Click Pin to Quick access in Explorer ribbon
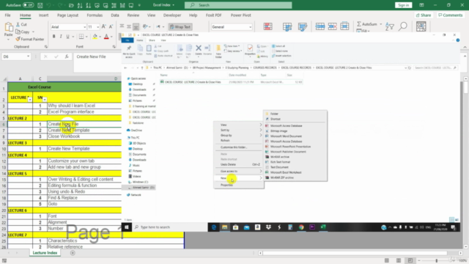This screenshot has width=469, height=264. tap(129, 51)
